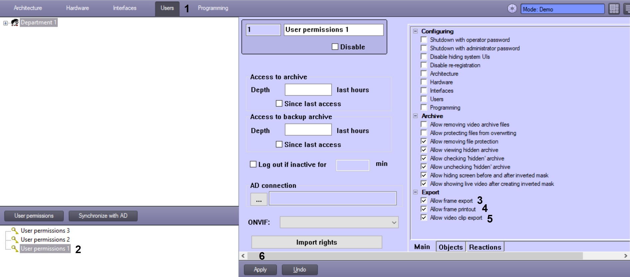630x277 pixels.
Task: Click the key icon for User permissions 1
Action: click(x=15, y=248)
